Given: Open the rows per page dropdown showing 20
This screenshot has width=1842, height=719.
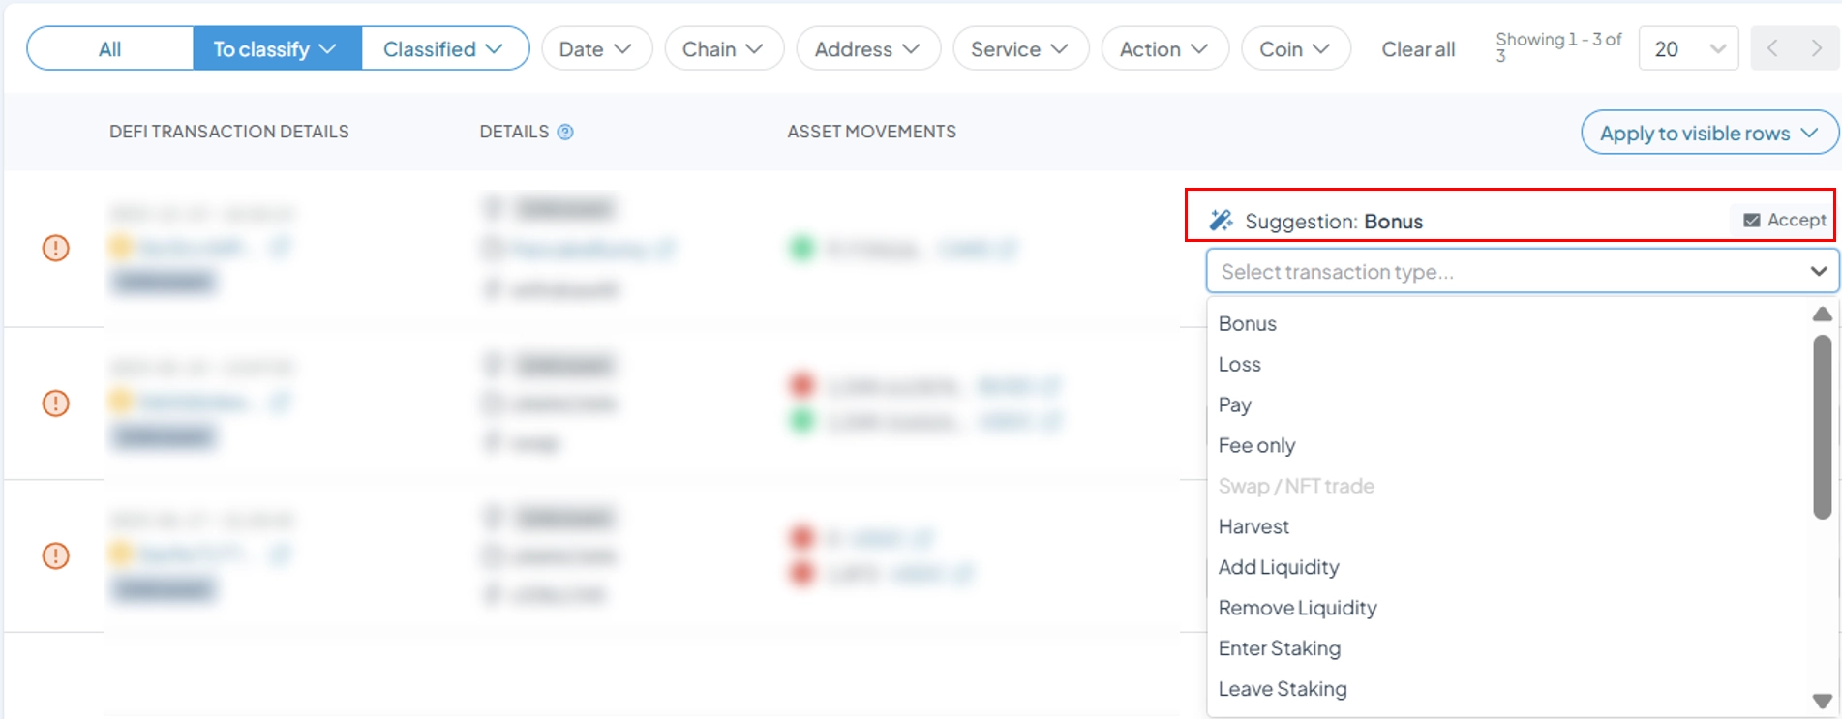Looking at the screenshot, I should [1688, 48].
